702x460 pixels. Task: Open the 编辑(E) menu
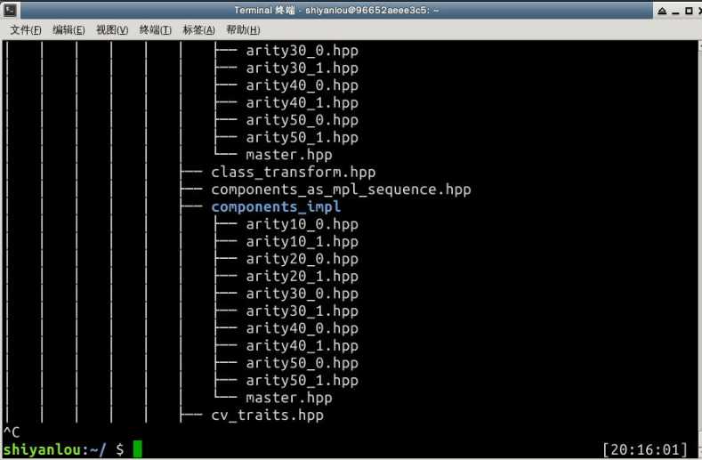[x=69, y=30]
